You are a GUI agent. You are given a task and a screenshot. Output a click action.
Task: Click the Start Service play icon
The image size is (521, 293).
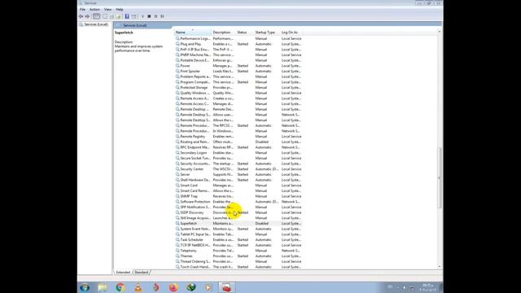point(143,16)
